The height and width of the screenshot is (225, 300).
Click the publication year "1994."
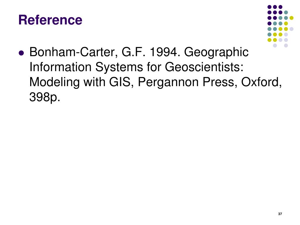click(165, 52)
